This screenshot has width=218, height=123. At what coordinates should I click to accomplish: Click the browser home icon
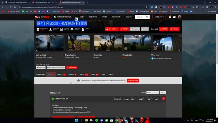tap(15, 7)
